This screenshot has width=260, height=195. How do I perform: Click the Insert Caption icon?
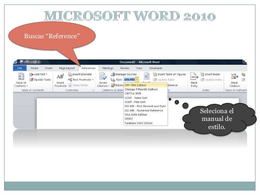click(x=146, y=76)
